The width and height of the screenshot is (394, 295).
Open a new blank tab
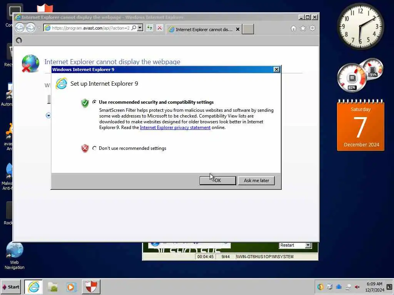click(x=248, y=29)
